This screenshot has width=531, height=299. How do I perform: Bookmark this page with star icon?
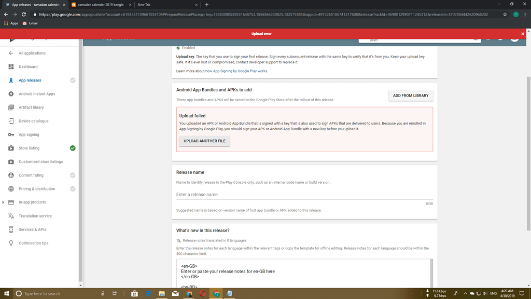pyautogui.click(x=505, y=14)
